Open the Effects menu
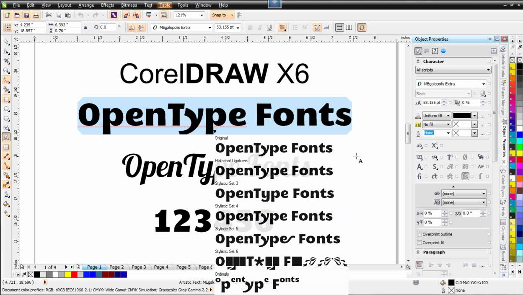The height and width of the screenshot is (295, 523). (x=107, y=5)
